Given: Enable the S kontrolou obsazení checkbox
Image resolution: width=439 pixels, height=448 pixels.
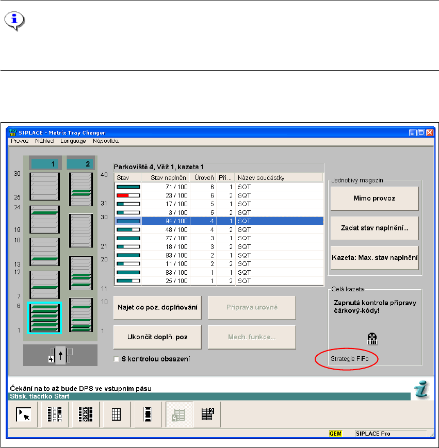Looking at the screenshot, I should click(117, 359).
